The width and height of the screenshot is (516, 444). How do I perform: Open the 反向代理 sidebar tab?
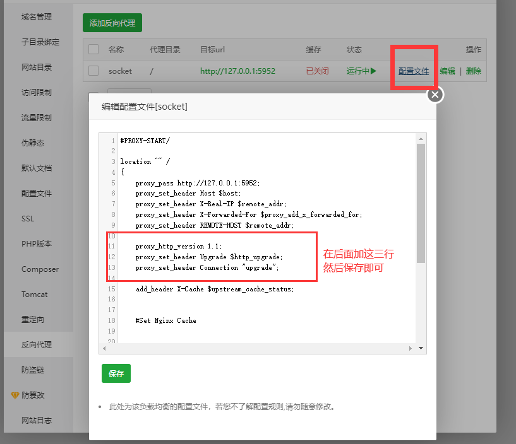pos(37,345)
